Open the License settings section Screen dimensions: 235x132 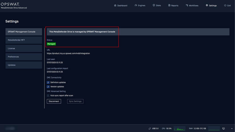point(24,48)
